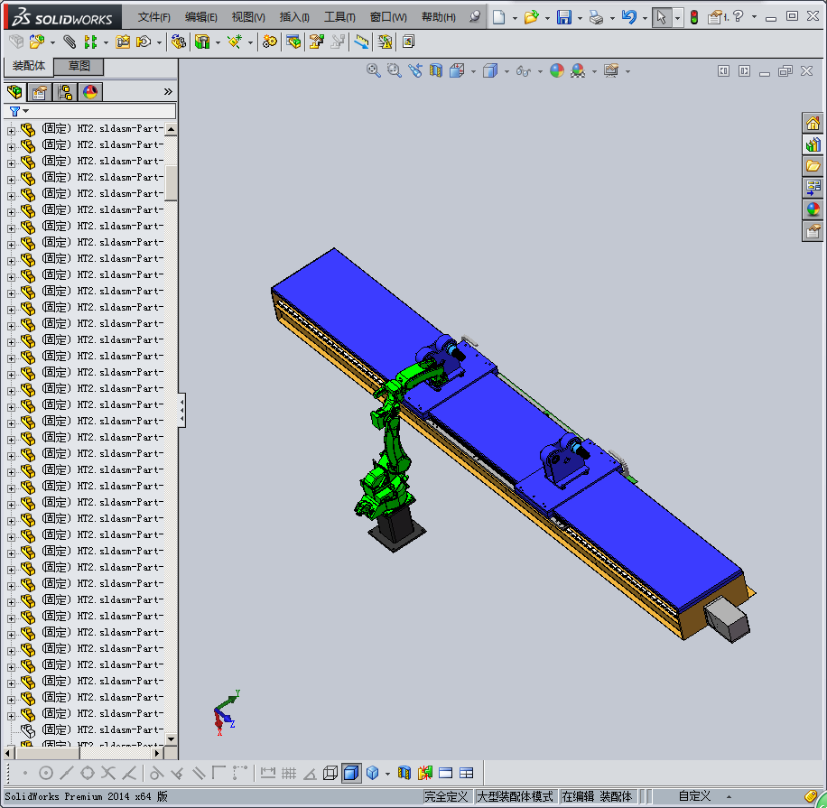Open the 文件(F) menu
The height and width of the screenshot is (808, 827).
point(154,17)
